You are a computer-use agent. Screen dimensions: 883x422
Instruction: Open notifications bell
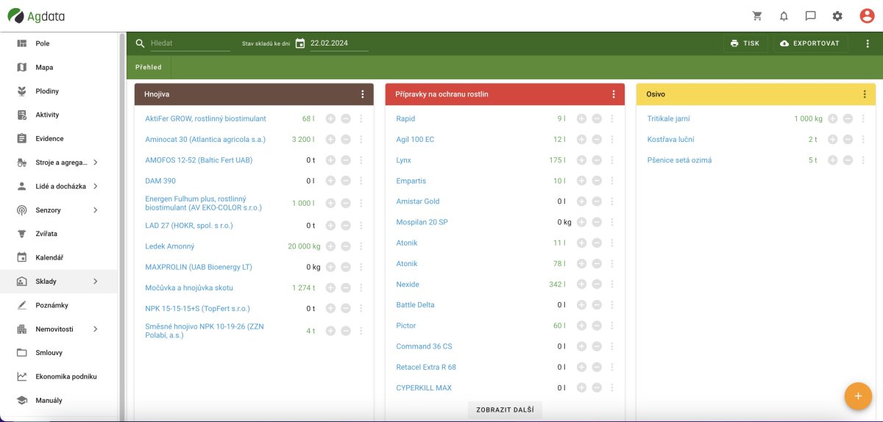coord(784,16)
